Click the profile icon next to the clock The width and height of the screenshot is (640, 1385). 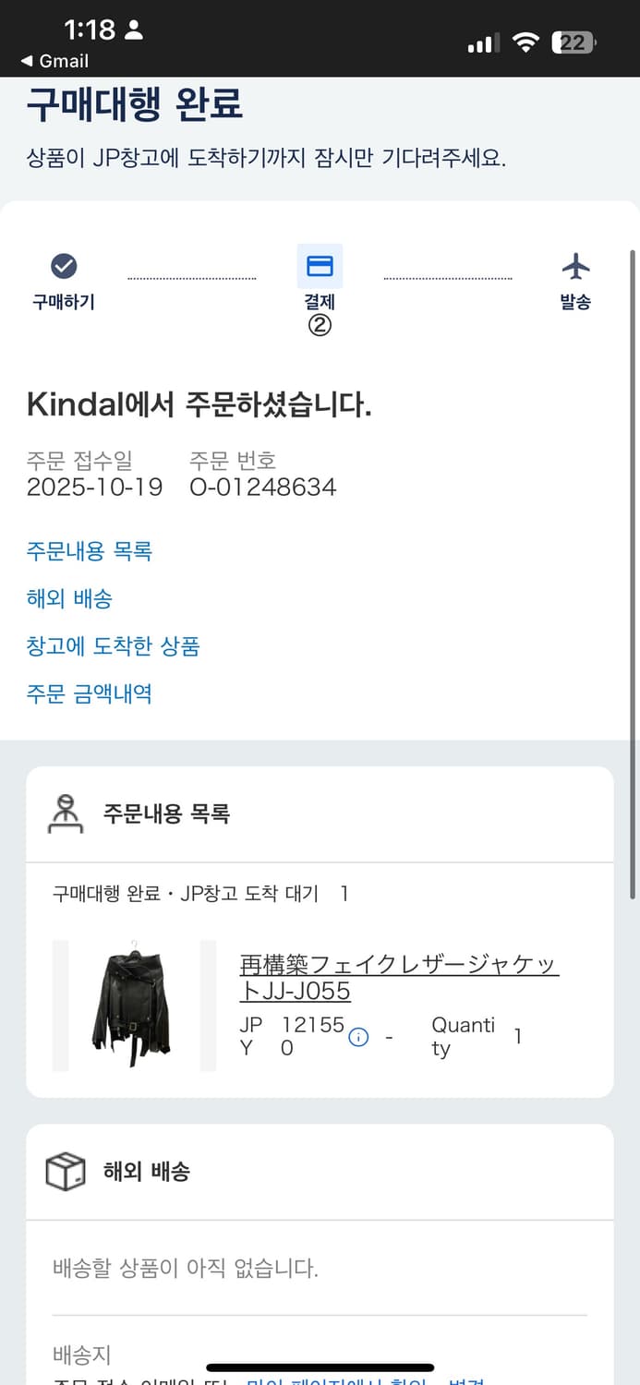pyautogui.click(x=132, y=29)
